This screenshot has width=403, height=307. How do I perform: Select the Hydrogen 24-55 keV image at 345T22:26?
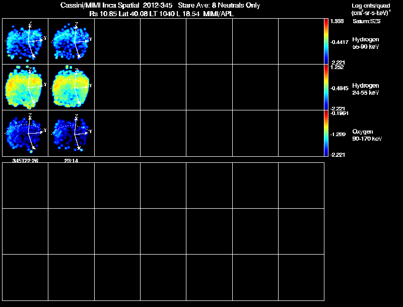coord(25,87)
